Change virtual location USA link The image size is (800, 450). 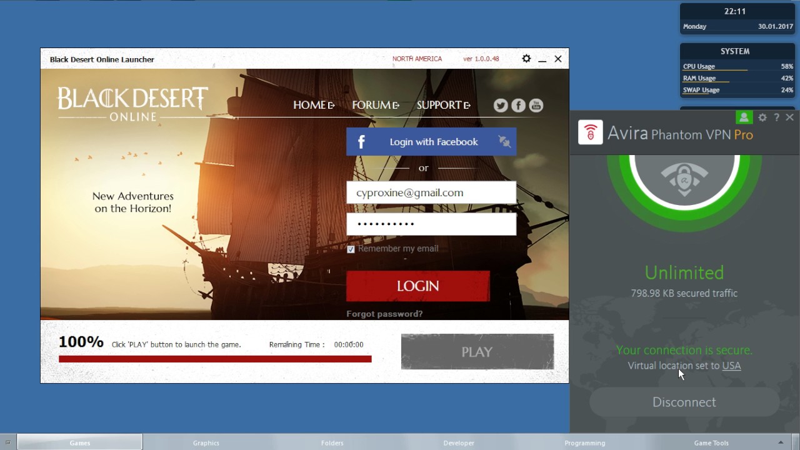click(x=731, y=366)
